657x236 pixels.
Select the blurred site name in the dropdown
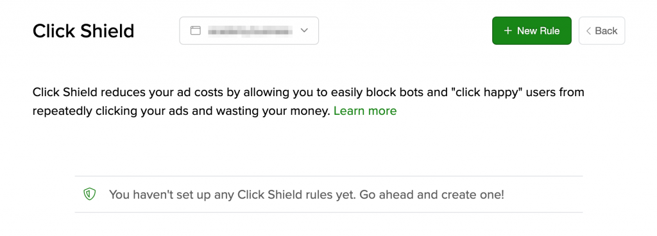[250, 31]
